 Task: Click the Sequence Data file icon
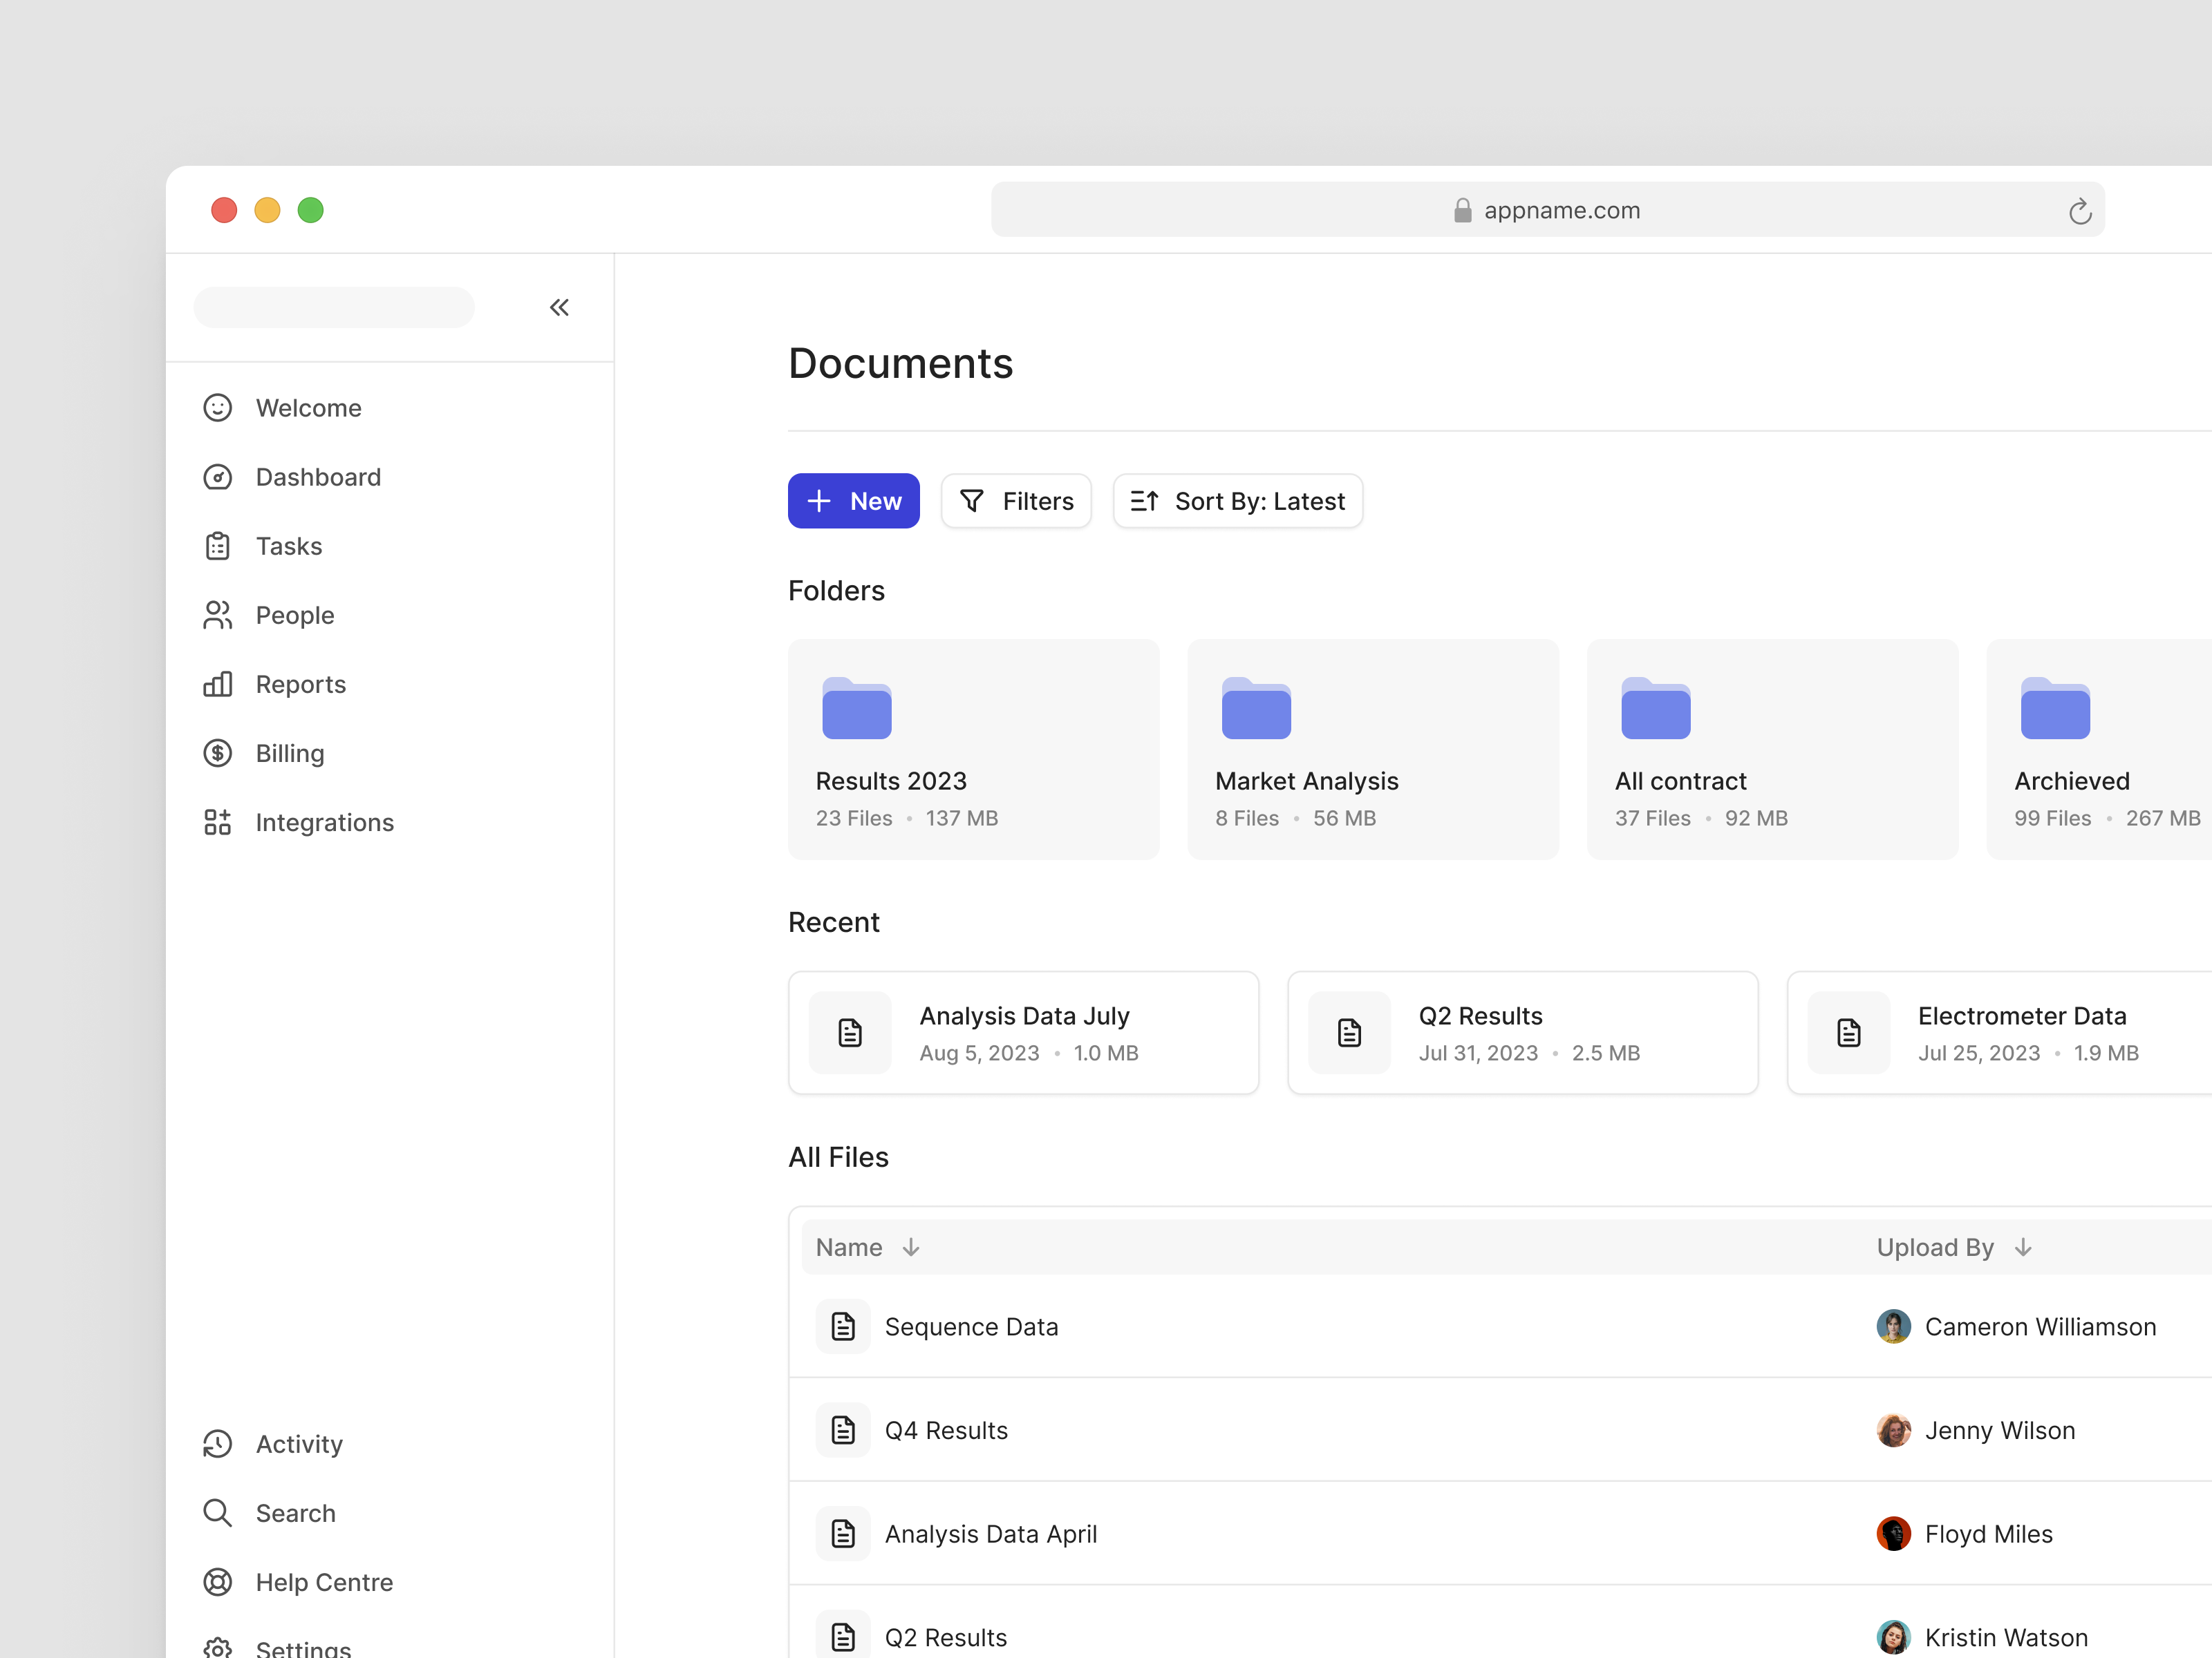coord(843,1326)
